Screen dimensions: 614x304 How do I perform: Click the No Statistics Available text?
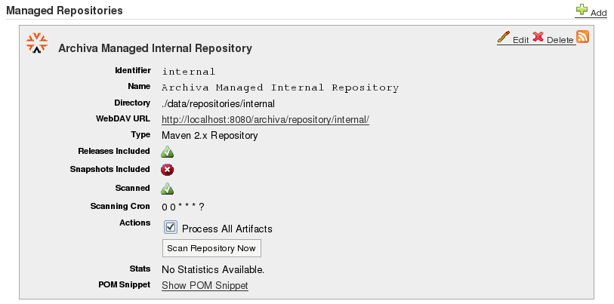coord(213,269)
